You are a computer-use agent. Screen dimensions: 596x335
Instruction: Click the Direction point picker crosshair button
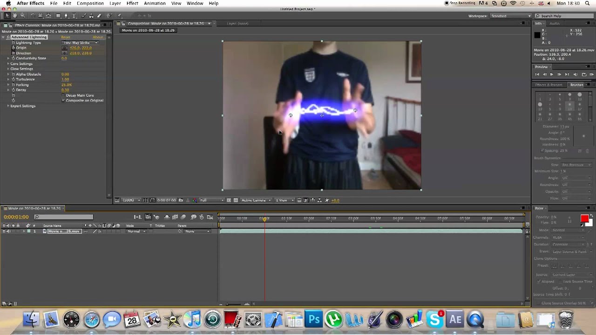coord(65,53)
